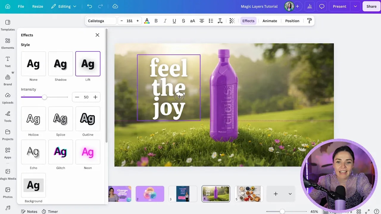Decrease font size with minus
381x214 pixels.
[121, 21]
